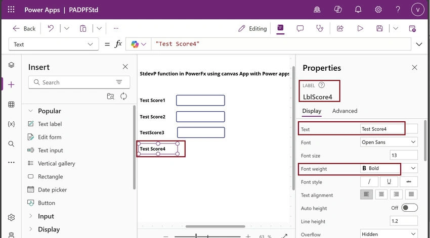Run the App checker stethoscope icon
This screenshot has width=430, height=238.
(320, 28)
